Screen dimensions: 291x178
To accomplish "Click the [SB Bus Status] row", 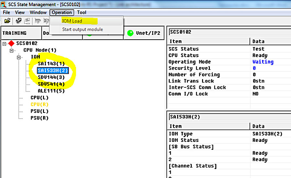I will click(229, 147).
